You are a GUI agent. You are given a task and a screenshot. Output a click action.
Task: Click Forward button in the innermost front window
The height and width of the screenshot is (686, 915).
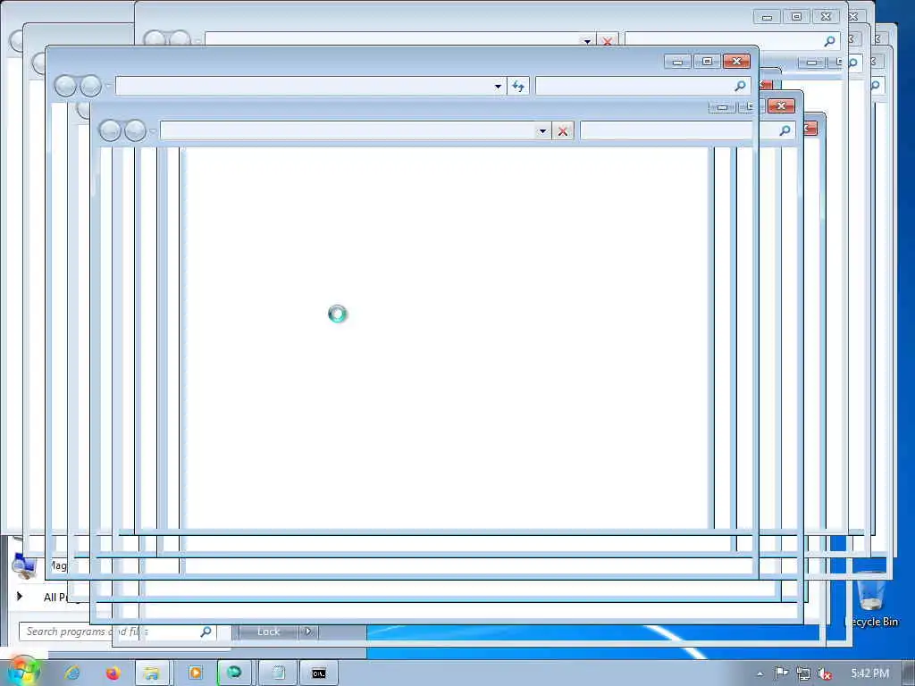pos(136,130)
